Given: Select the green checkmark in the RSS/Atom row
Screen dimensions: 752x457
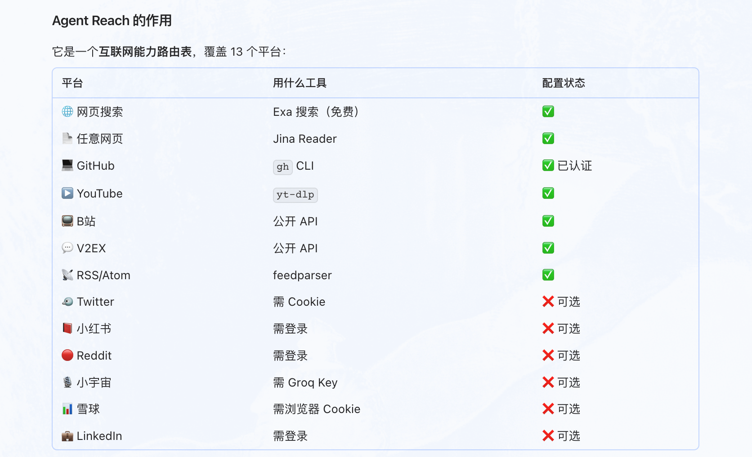Looking at the screenshot, I should click(x=548, y=275).
